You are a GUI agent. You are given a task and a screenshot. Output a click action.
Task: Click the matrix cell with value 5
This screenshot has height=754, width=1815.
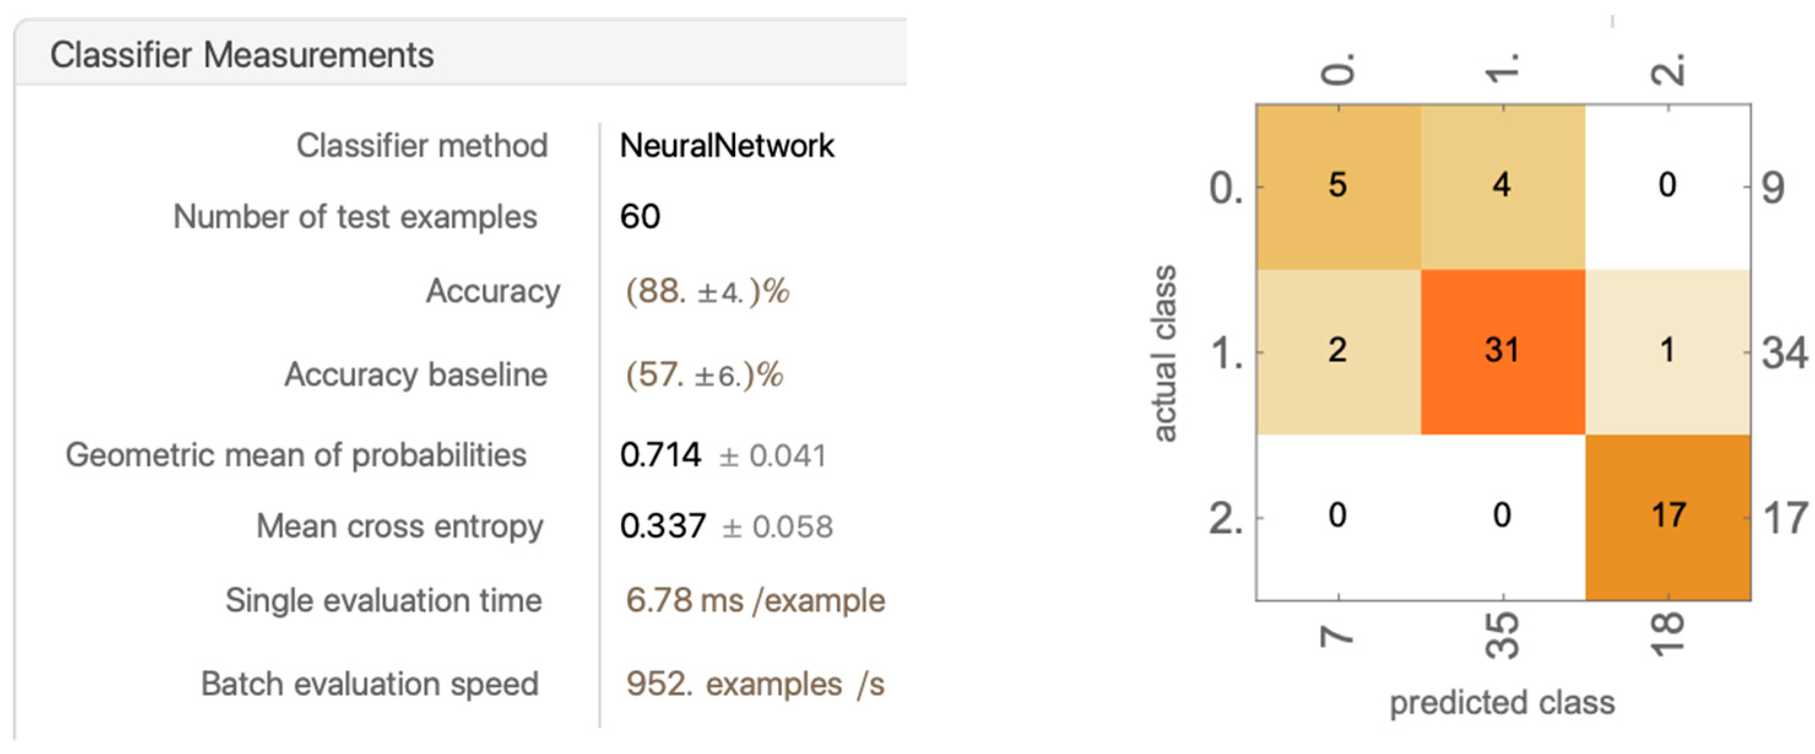1337,186
